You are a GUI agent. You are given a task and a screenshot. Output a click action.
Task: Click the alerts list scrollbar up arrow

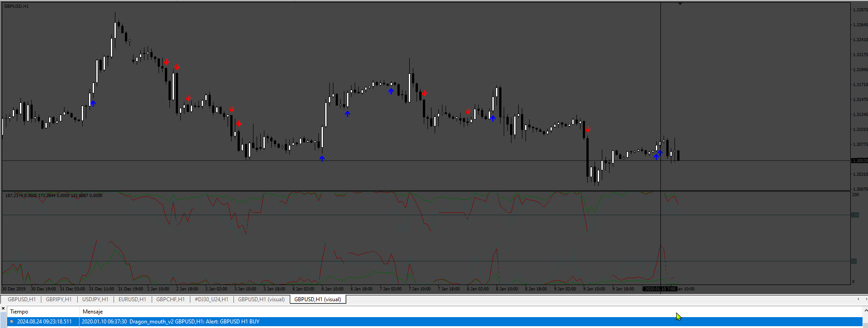865,311
